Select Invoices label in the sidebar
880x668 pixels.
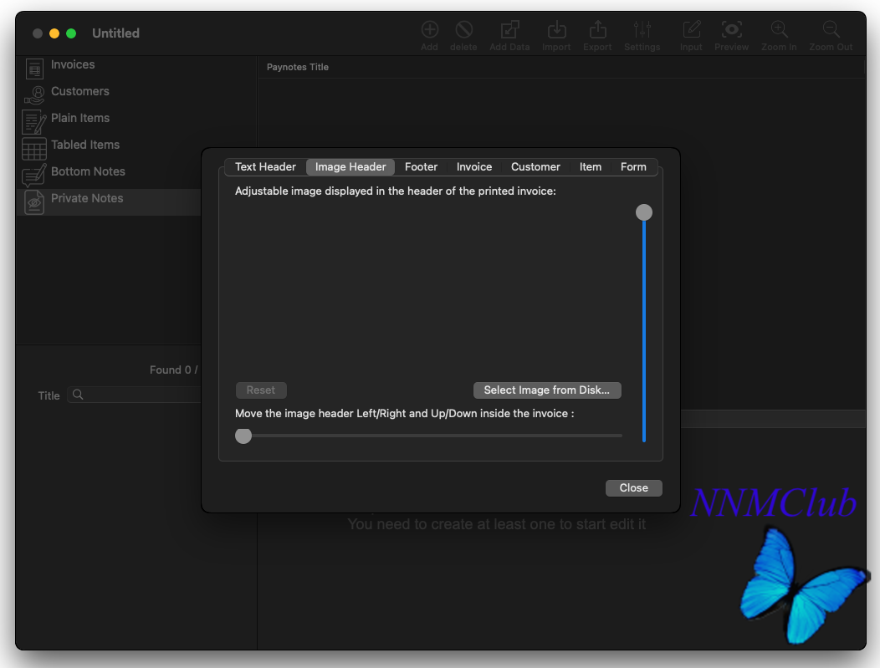click(73, 64)
